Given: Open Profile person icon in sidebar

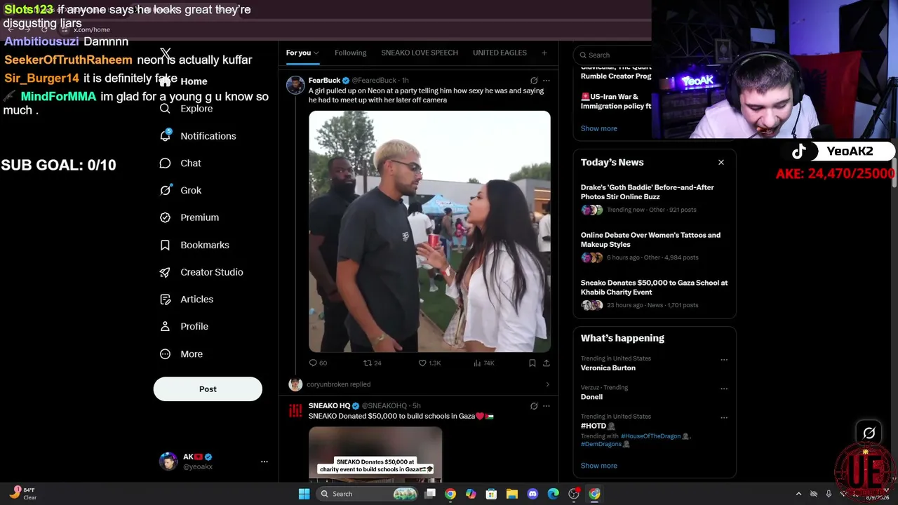Looking at the screenshot, I should (x=165, y=326).
